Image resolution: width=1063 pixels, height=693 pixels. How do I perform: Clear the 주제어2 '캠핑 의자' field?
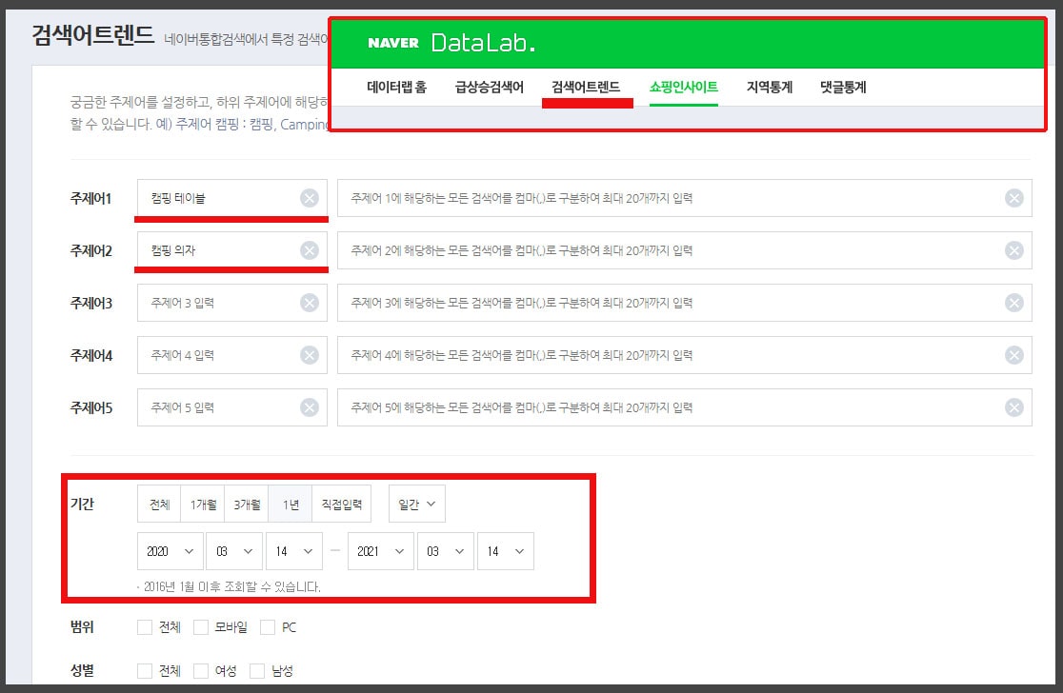[x=310, y=250]
